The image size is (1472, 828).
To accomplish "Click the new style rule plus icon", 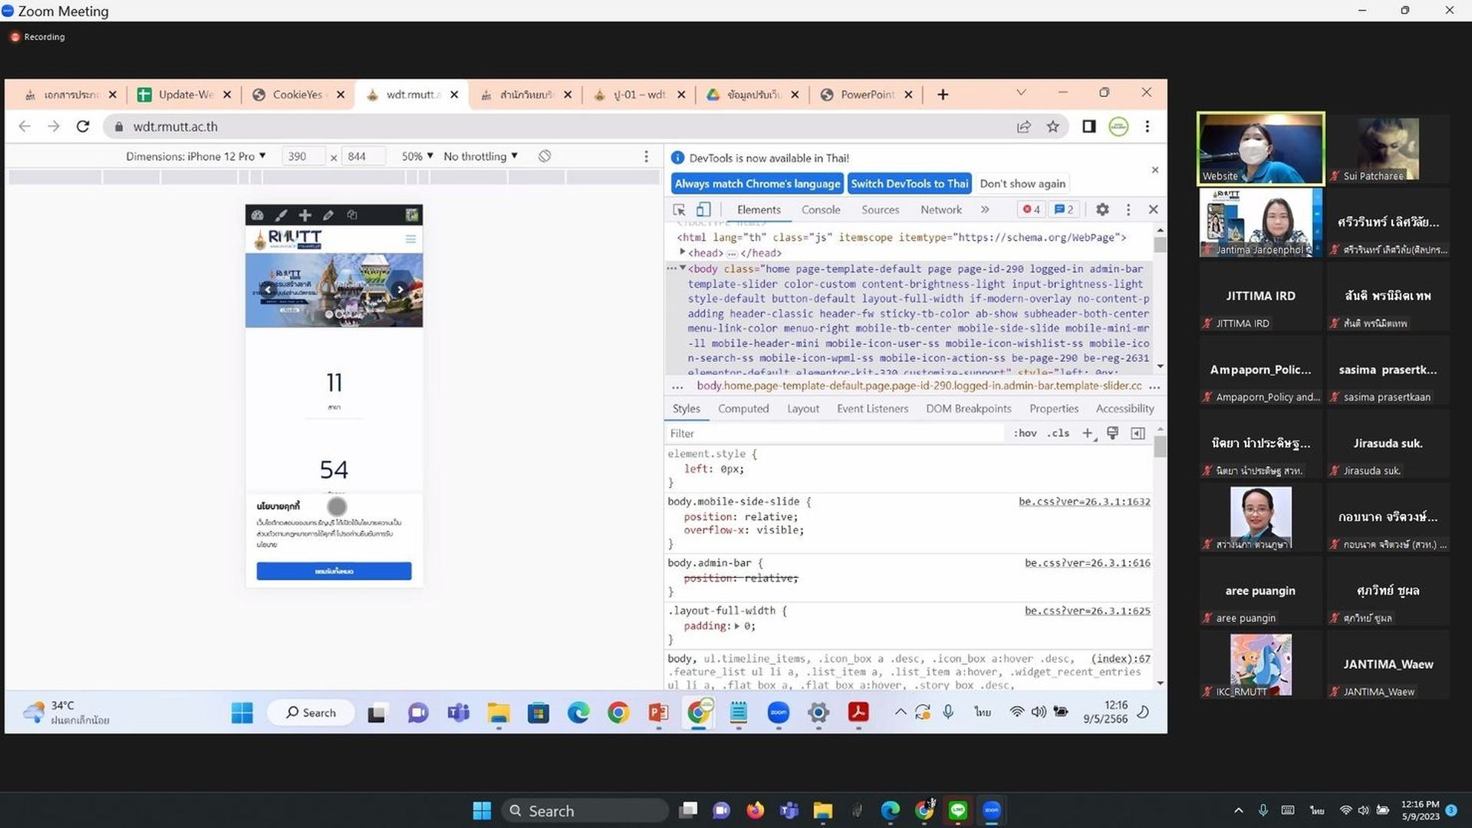I will coord(1088,434).
